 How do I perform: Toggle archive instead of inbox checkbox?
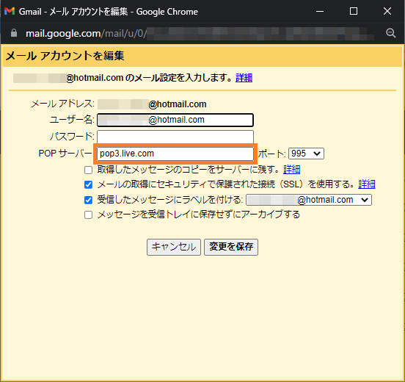[x=88, y=215]
